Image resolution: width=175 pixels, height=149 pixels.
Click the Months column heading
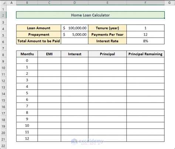coord(27,54)
